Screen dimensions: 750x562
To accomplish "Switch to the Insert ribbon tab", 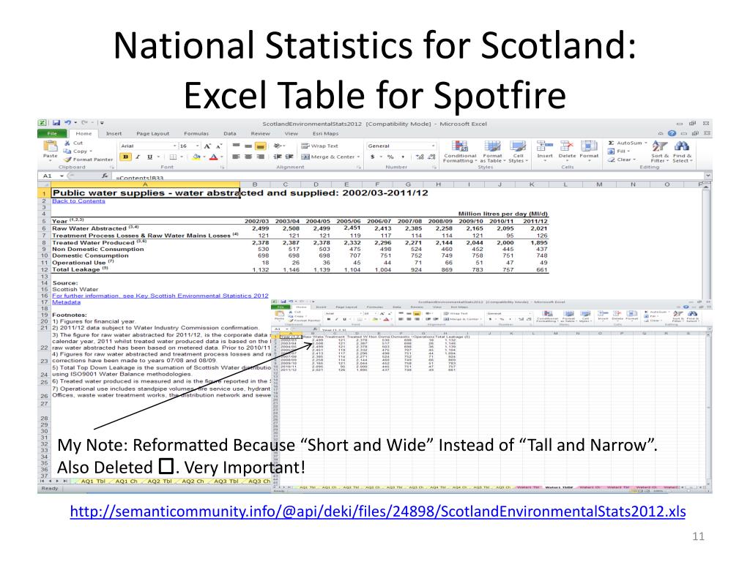I will click(114, 133).
